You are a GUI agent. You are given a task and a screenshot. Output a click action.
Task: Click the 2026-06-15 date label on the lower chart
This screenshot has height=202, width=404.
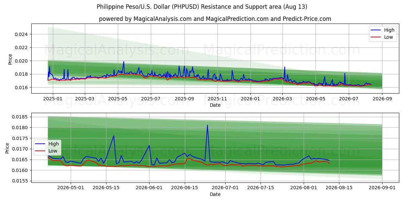point(184,189)
